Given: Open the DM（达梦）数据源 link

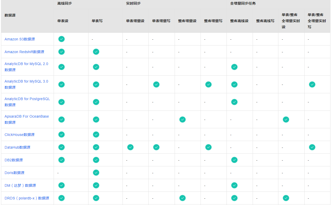Looking at the screenshot, I should [20, 185].
